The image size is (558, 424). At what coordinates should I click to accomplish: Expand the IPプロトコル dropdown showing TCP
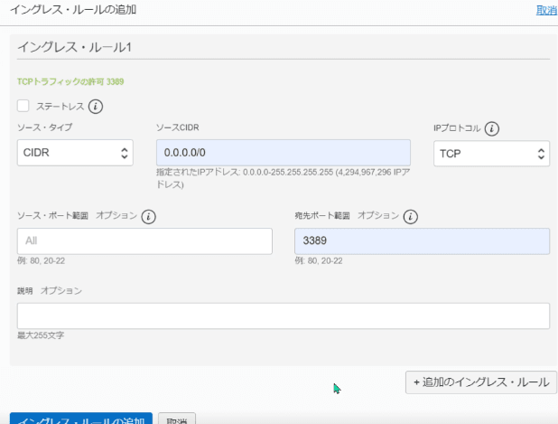(x=491, y=153)
